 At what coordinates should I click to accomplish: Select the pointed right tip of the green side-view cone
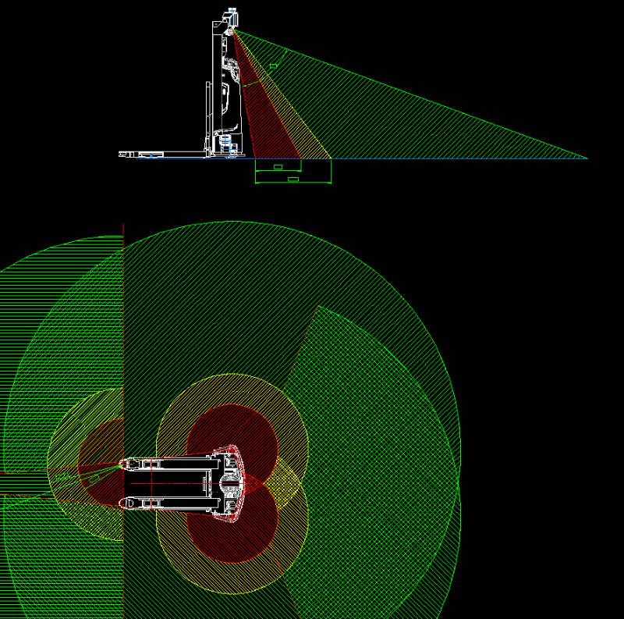[x=587, y=158]
